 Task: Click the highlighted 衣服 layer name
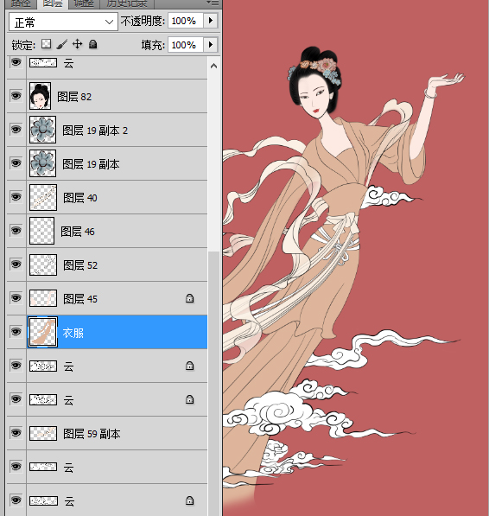[73, 333]
